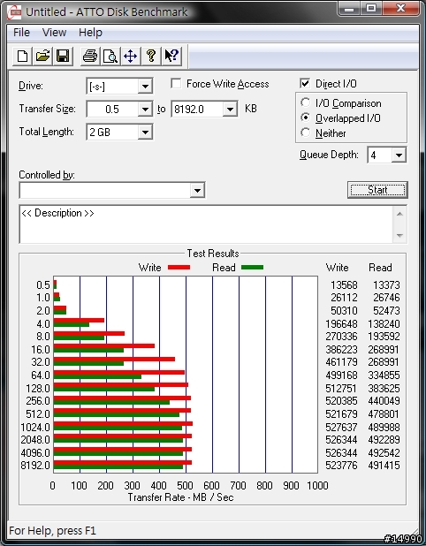Select the I/O Comparison radio button
Image resolution: width=426 pixels, height=546 pixels.
coord(305,102)
